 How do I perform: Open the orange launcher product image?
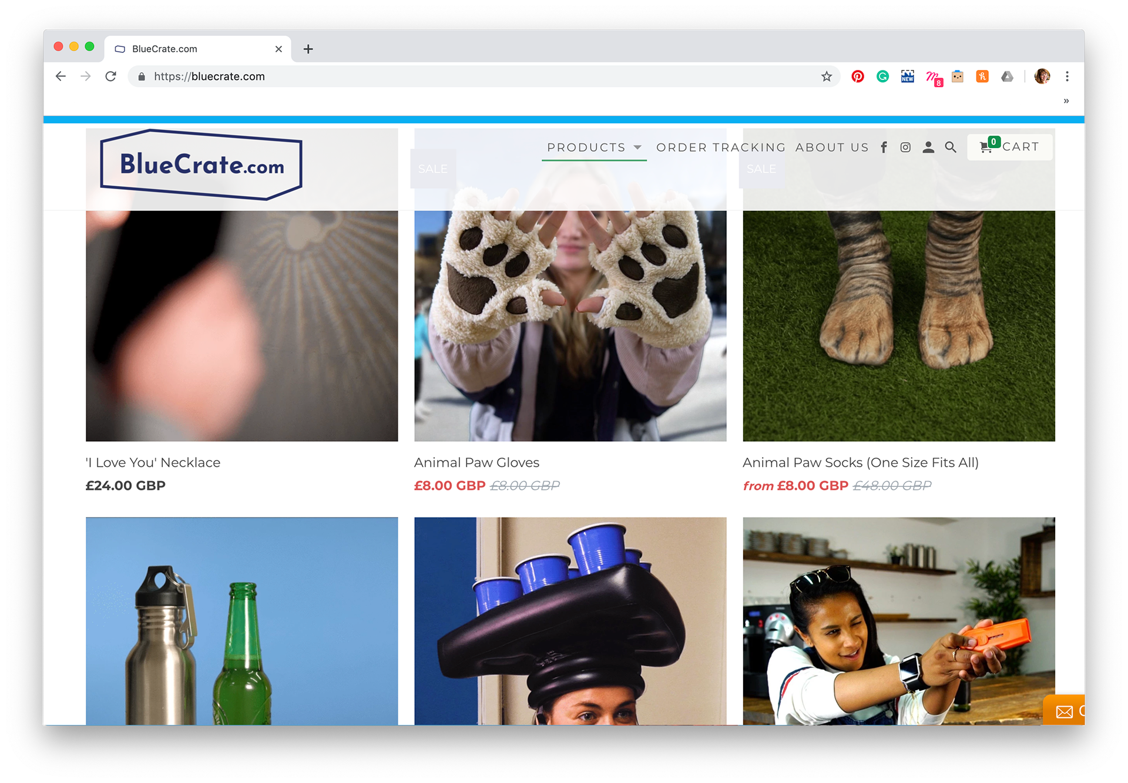[899, 621]
